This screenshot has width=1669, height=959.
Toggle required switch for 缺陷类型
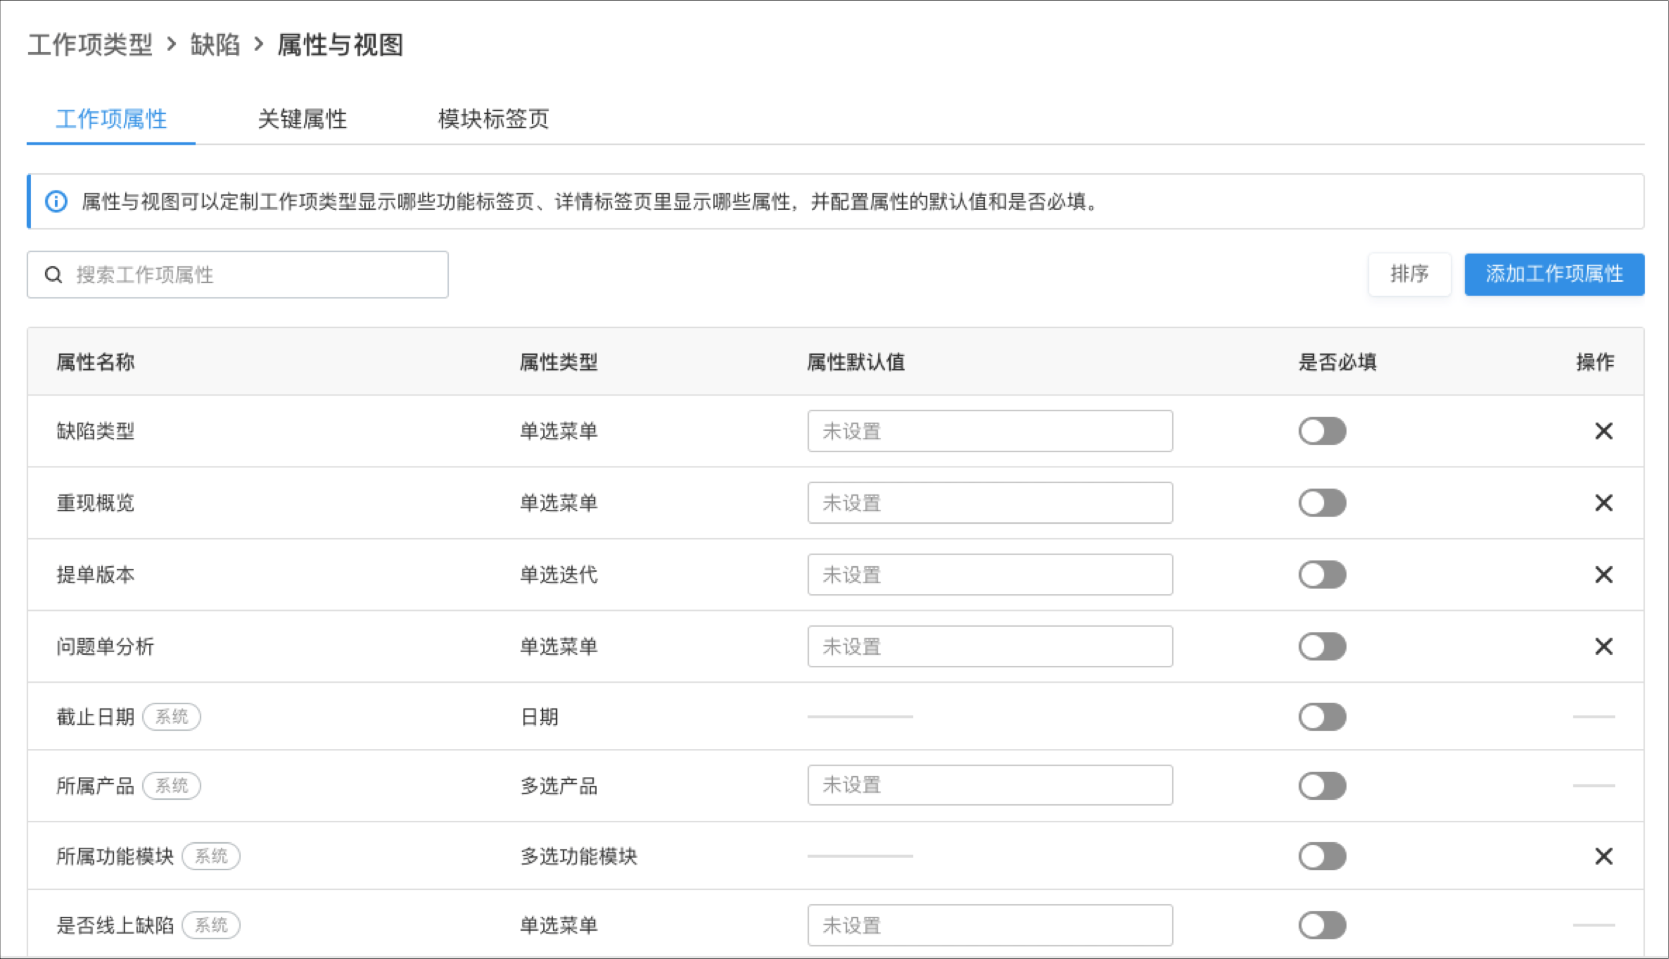tap(1322, 431)
